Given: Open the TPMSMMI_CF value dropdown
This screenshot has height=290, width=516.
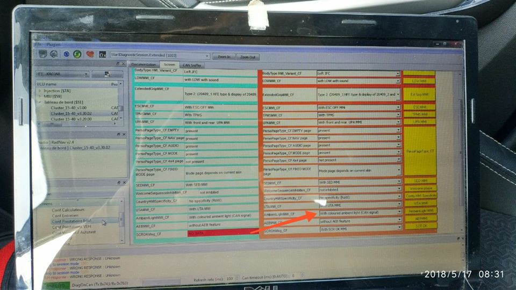Looking at the screenshot, I should (x=359, y=115).
